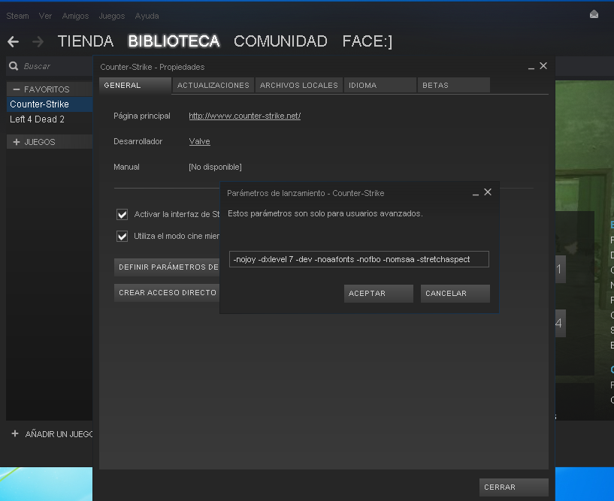Switch to the ARCHIVOS LOCALES tab
Image resolution: width=614 pixels, height=501 pixels.
pyautogui.click(x=299, y=86)
